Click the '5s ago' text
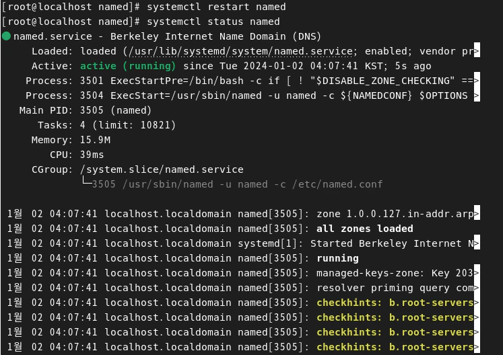Screen dimensions: 503x355 click(413, 66)
